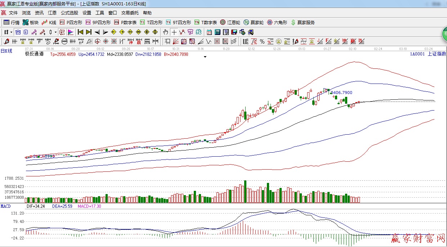Open the 公式选股 menu
Image resolution: width=447 pixels, height=247 pixels.
click(69, 13)
